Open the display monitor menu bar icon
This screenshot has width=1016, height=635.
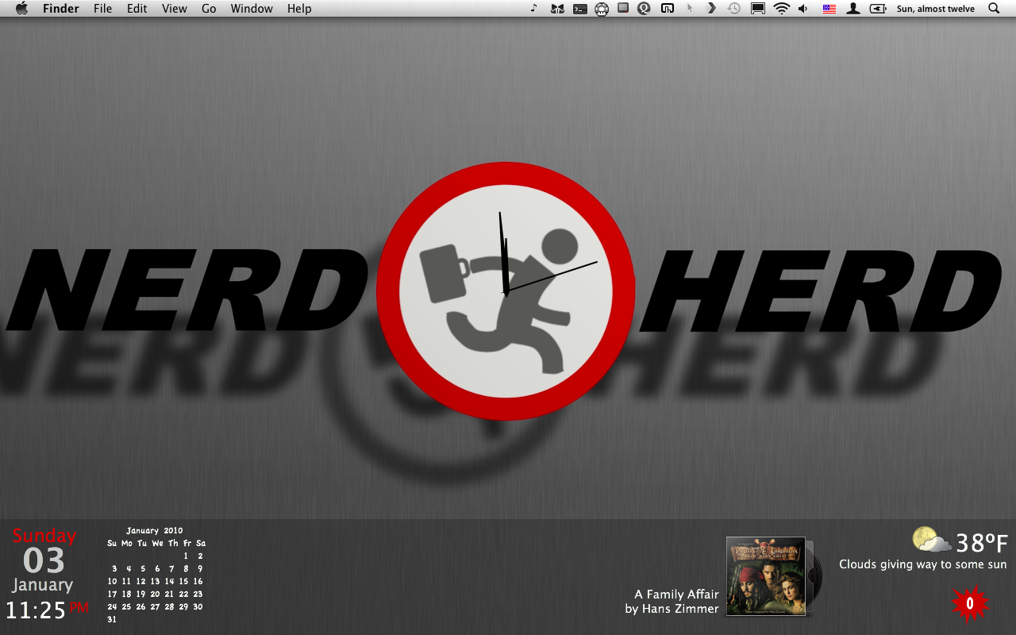click(x=758, y=9)
